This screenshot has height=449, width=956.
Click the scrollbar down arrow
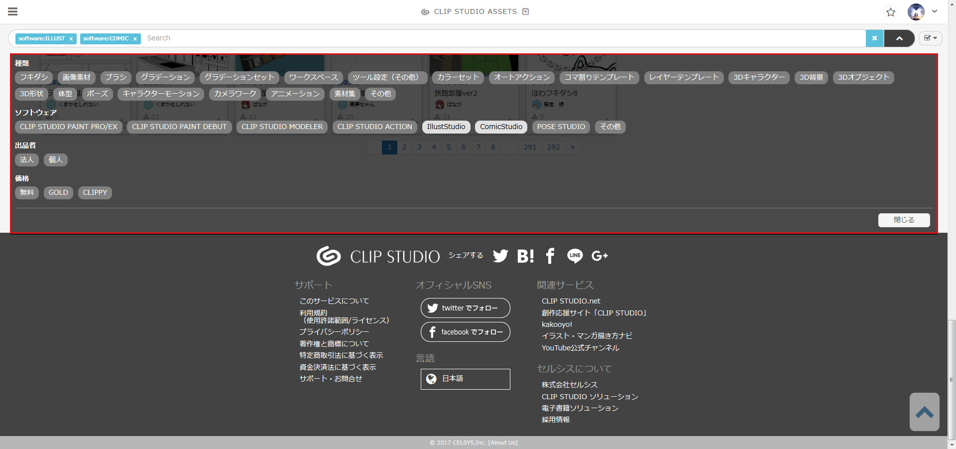click(952, 445)
